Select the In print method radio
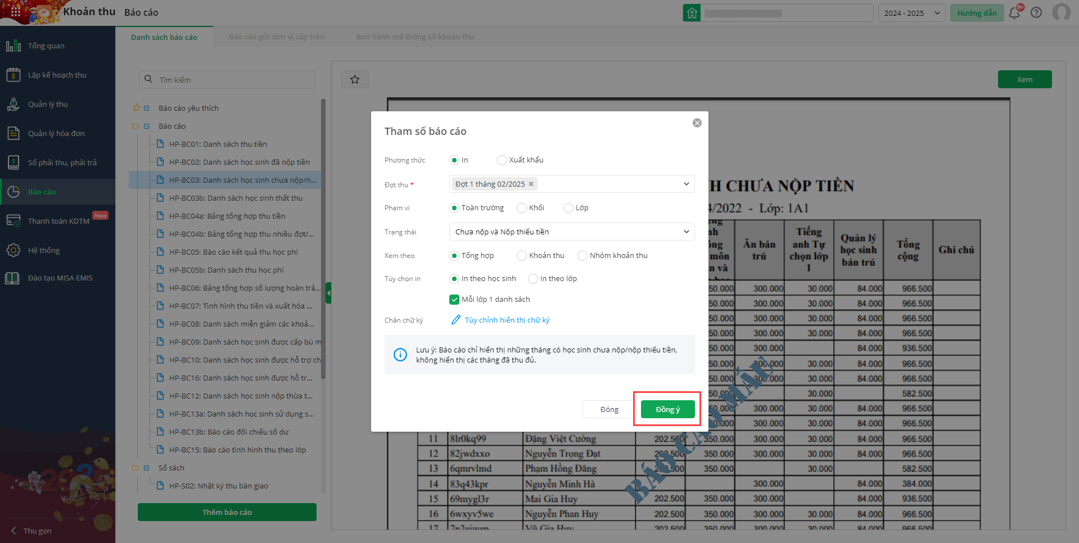The image size is (1079, 543). point(454,160)
